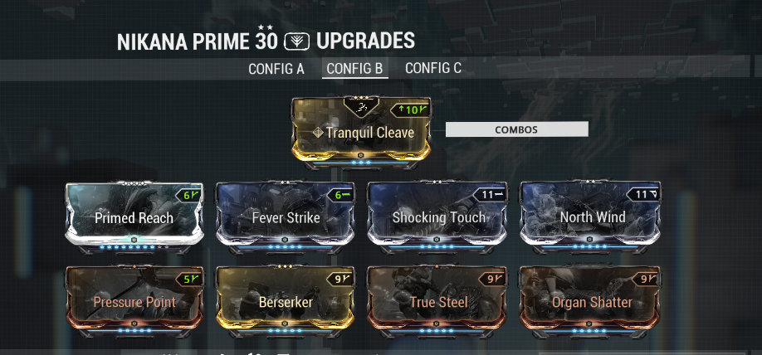Click the drain badge on Organ Shatter

pos(646,280)
